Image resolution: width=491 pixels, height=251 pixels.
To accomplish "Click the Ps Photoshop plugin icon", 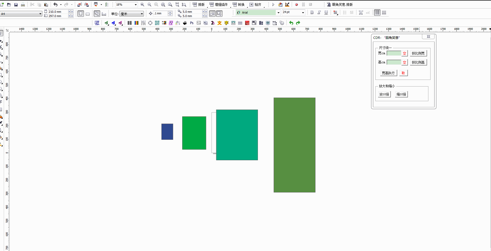I will coord(192,23).
